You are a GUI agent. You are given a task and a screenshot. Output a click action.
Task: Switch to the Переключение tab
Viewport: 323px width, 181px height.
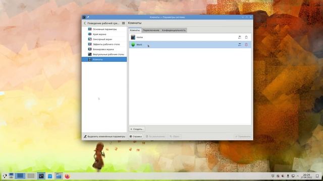(x=151, y=30)
